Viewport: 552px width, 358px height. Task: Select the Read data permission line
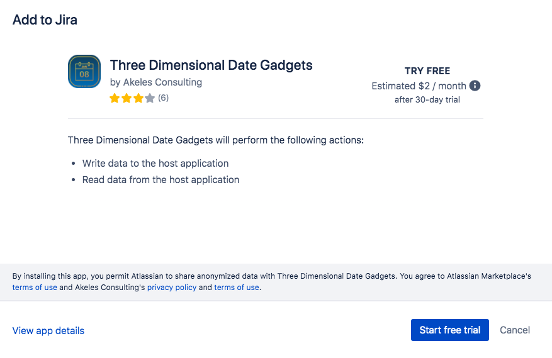(161, 180)
